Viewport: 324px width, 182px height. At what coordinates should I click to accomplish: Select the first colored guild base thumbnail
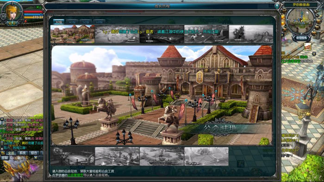click(x=73, y=34)
